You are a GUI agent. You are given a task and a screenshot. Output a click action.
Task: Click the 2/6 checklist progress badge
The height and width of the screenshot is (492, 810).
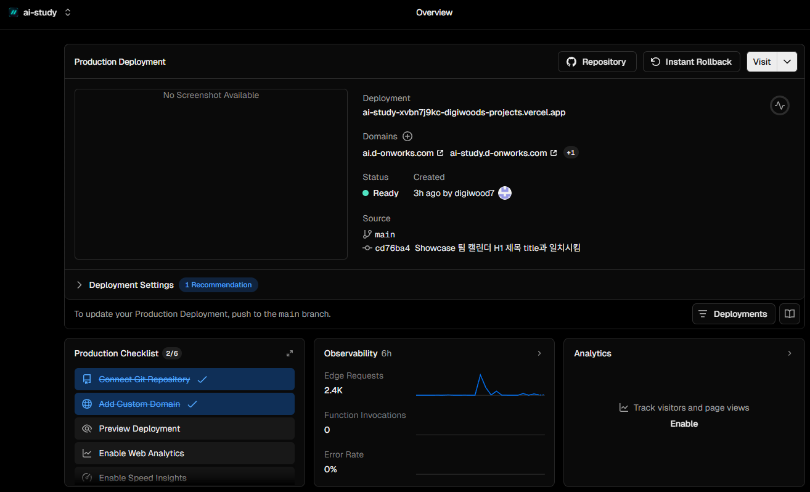coord(172,353)
